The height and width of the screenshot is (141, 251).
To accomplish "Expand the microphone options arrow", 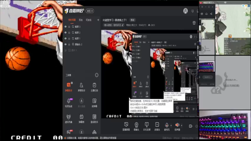I will (x=171, y=125).
